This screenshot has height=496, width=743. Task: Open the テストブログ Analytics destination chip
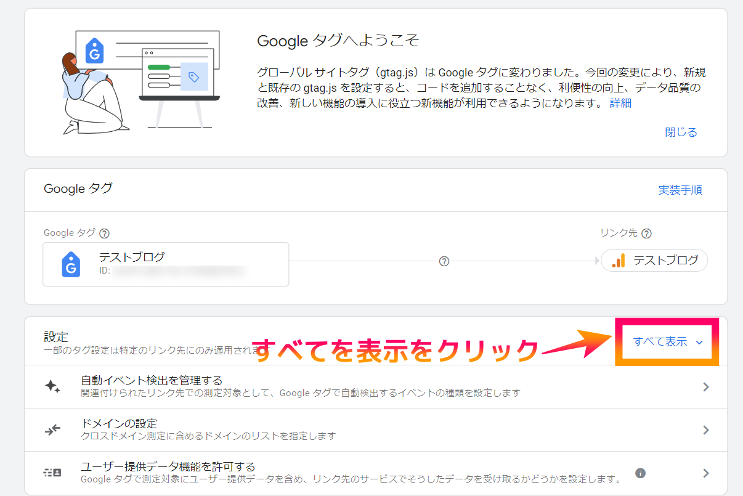click(x=654, y=261)
